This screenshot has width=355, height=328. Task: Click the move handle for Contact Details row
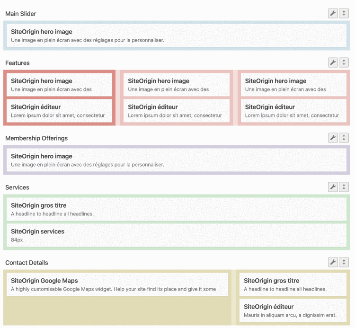pyautogui.click(x=344, y=262)
